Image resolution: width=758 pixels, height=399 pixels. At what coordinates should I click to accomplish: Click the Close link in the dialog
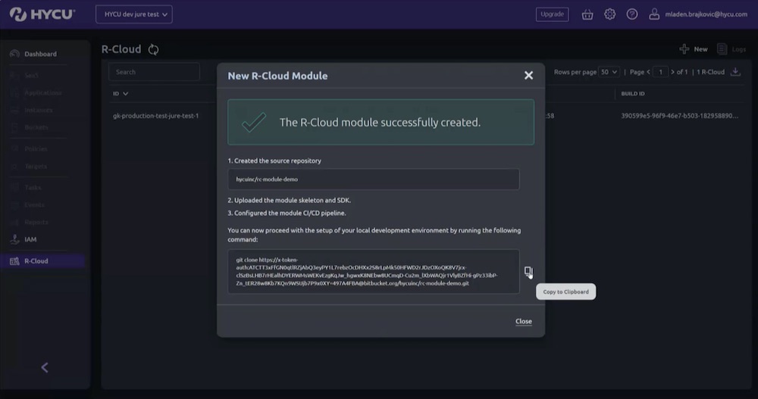[x=524, y=321]
